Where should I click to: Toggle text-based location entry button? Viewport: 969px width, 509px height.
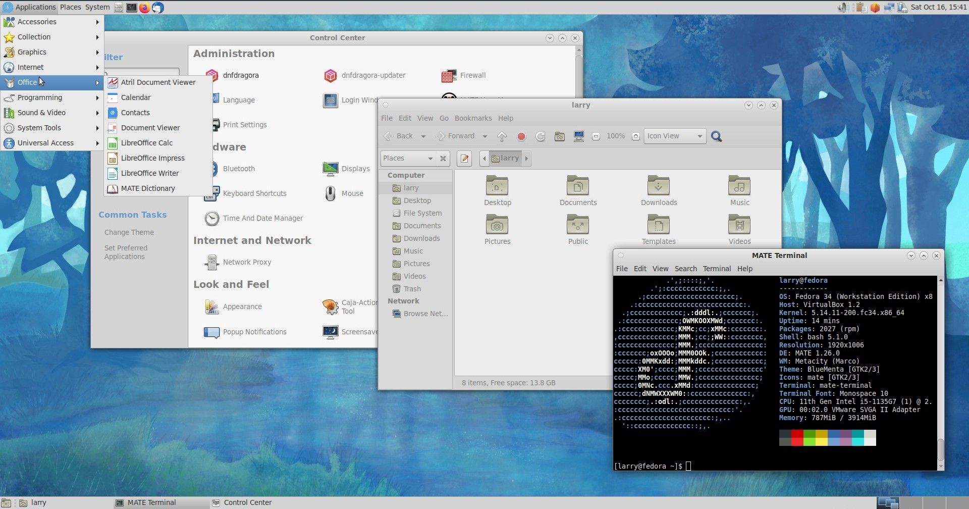464,159
